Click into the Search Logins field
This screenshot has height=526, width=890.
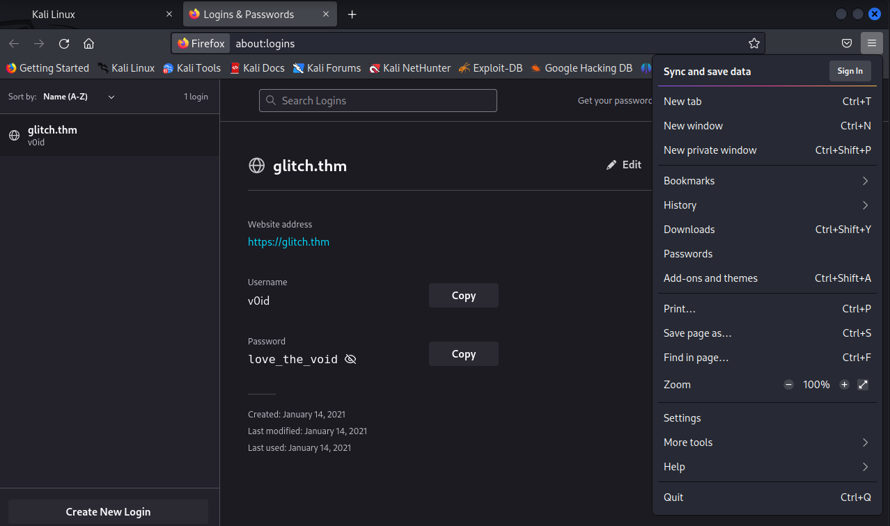click(x=378, y=101)
